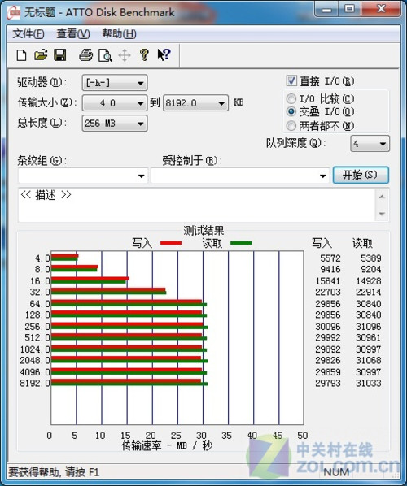The image size is (407, 486).
Task: Click inside the 描述 description text box
Action: coord(197,205)
